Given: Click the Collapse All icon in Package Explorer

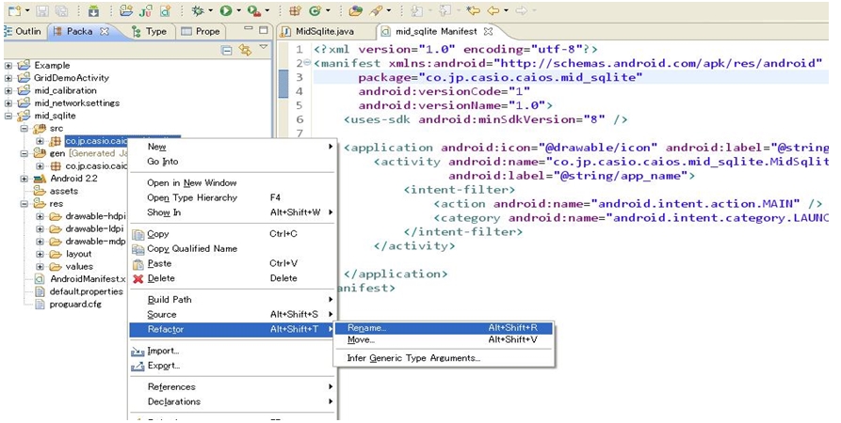Looking at the screenshot, I should pos(227,50).
